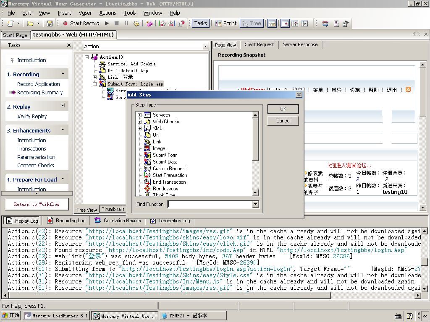Click the Pause toolbar icon
The width and height of the screenshot is (430, 322).
[x=126, y=23]
